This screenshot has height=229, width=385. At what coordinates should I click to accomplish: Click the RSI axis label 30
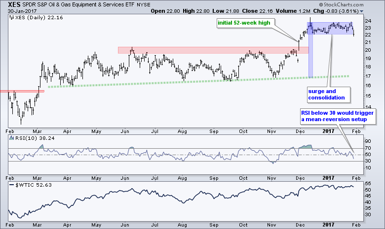tap(368, 161)
